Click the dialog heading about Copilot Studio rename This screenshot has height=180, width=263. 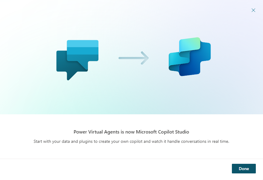[131, 132]
